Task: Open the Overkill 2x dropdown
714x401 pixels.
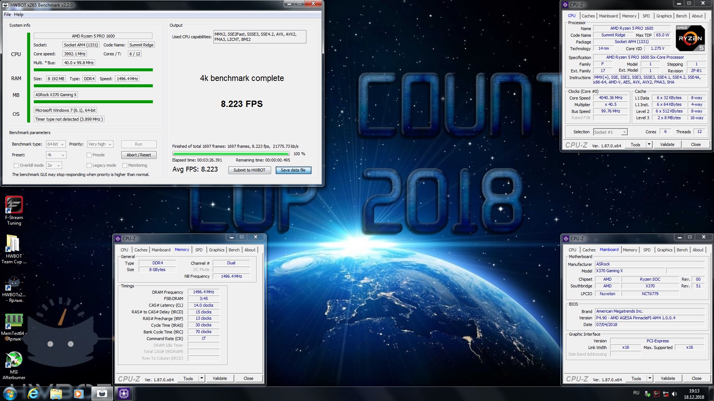Action: (54, 165)
